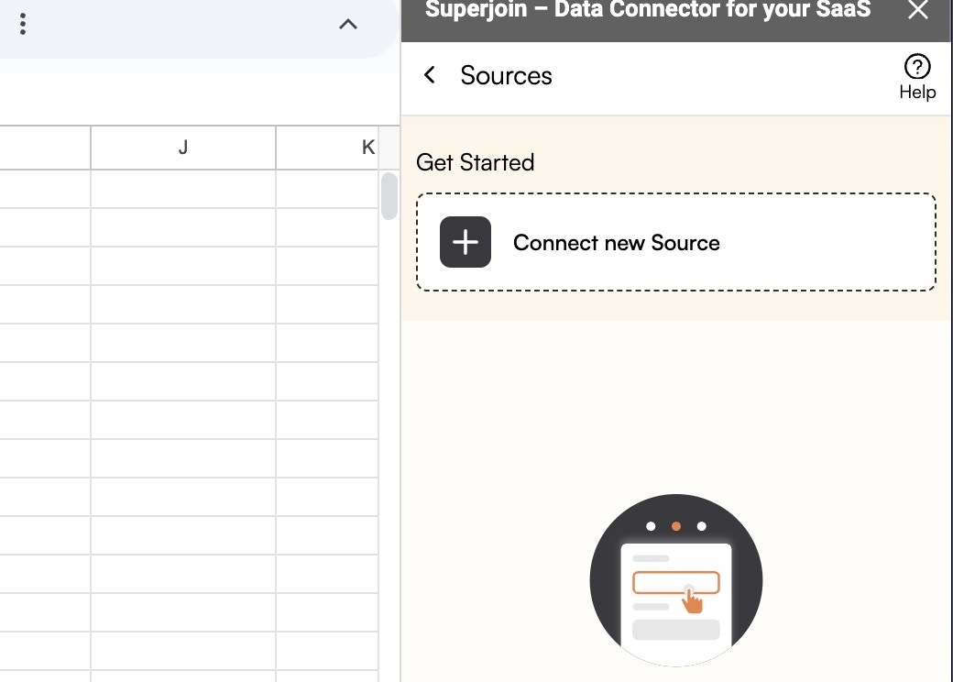This screenshot has height=682, width=953.
Task: Open the Help question mark icon
Action: pos(917,66)
